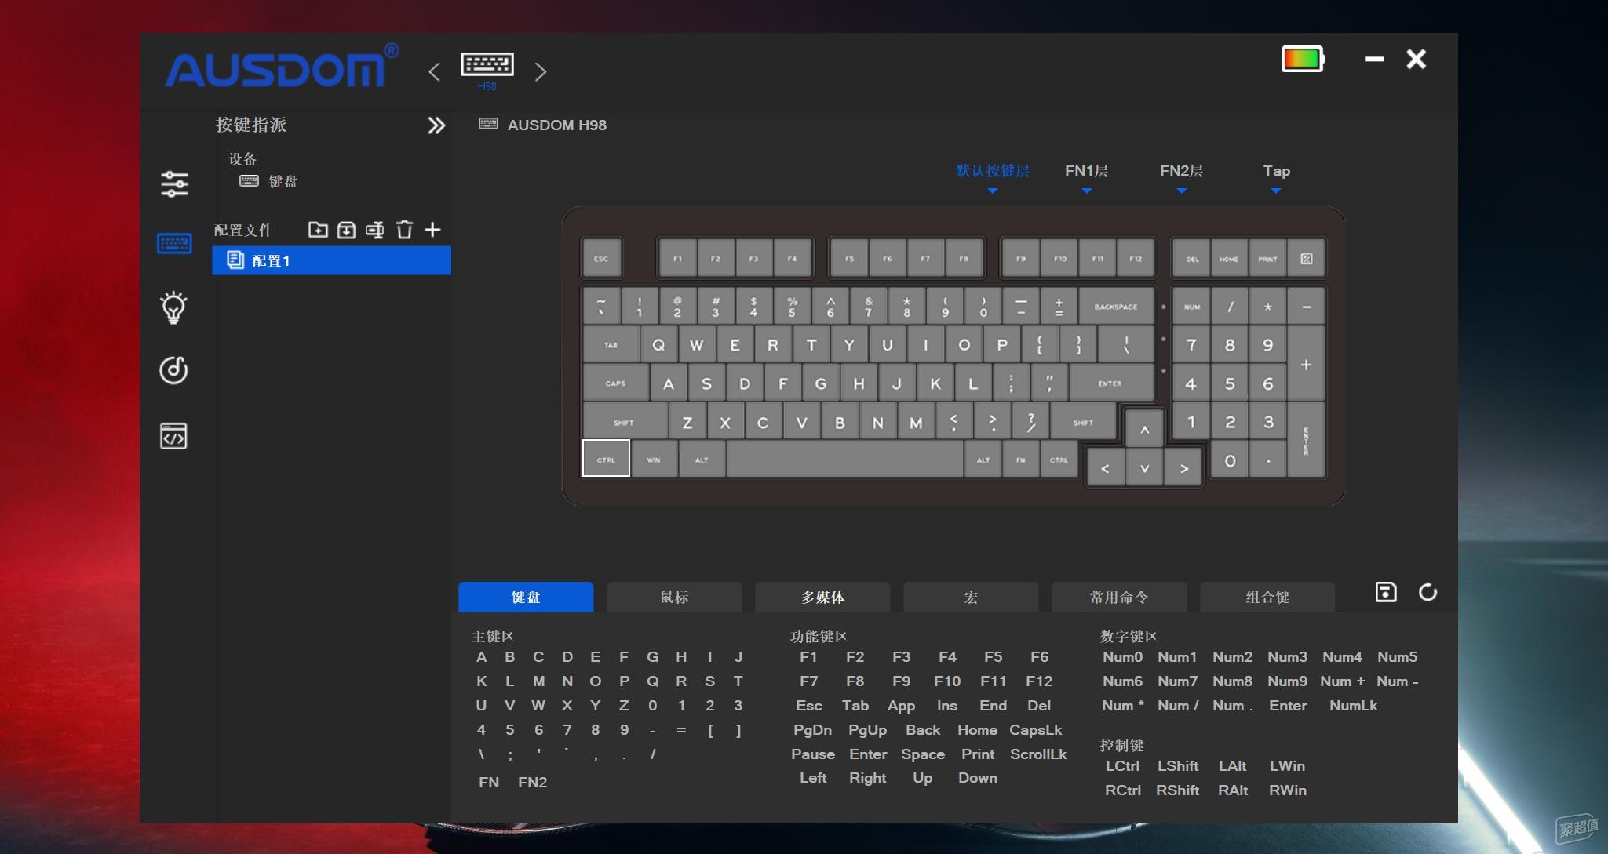Click the spacebar on virtual keyboard
The height and width of the screenshot is (854, 1608).
tap(844, 458)
